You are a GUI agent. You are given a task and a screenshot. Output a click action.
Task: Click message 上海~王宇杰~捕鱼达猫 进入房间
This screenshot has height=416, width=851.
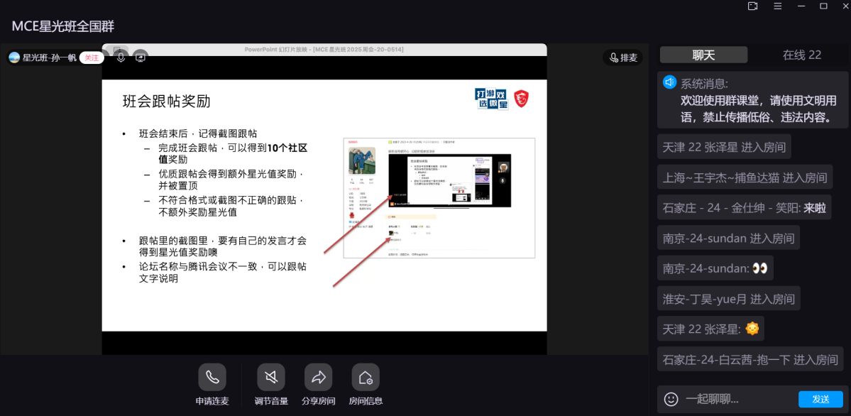tap(745, 177)
